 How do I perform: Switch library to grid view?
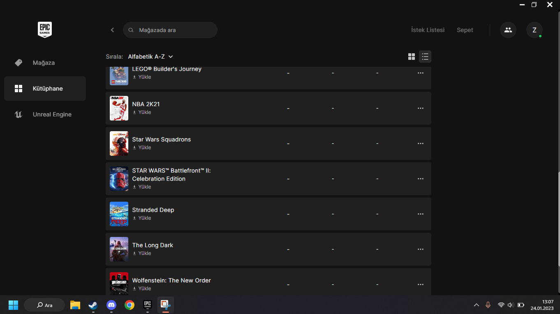(x=412, y=57)
